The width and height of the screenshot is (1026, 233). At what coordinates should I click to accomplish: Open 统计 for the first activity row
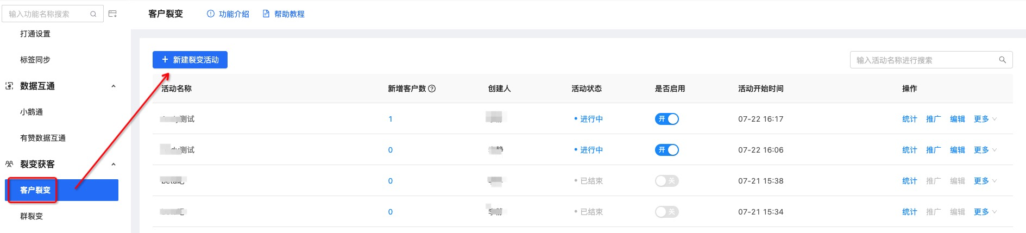[909, 119]
